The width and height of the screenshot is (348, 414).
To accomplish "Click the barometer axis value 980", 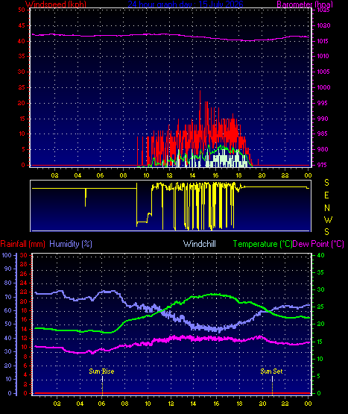I will point(323,149).
